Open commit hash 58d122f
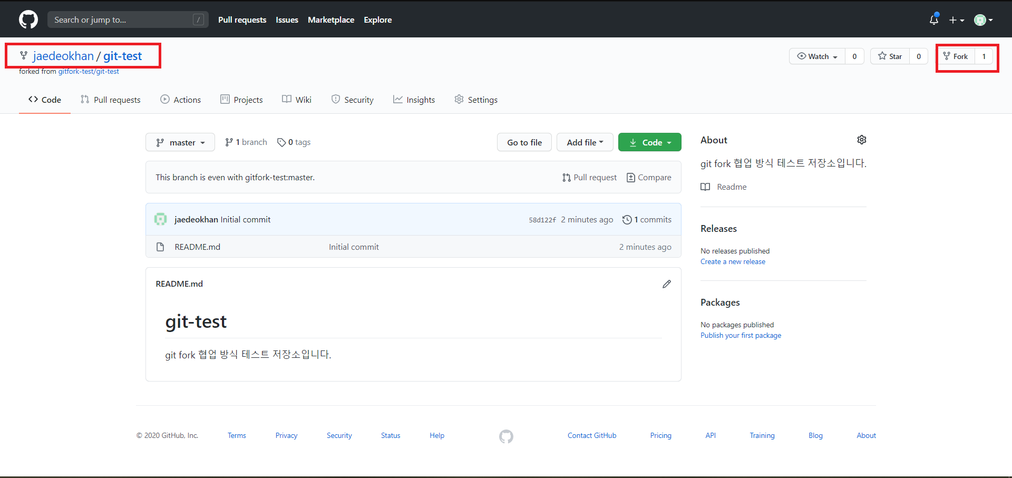This screenshot has width=1012, height=478. (x=542, y=220)
